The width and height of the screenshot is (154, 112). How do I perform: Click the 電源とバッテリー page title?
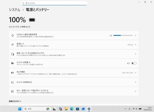[38, 10]
